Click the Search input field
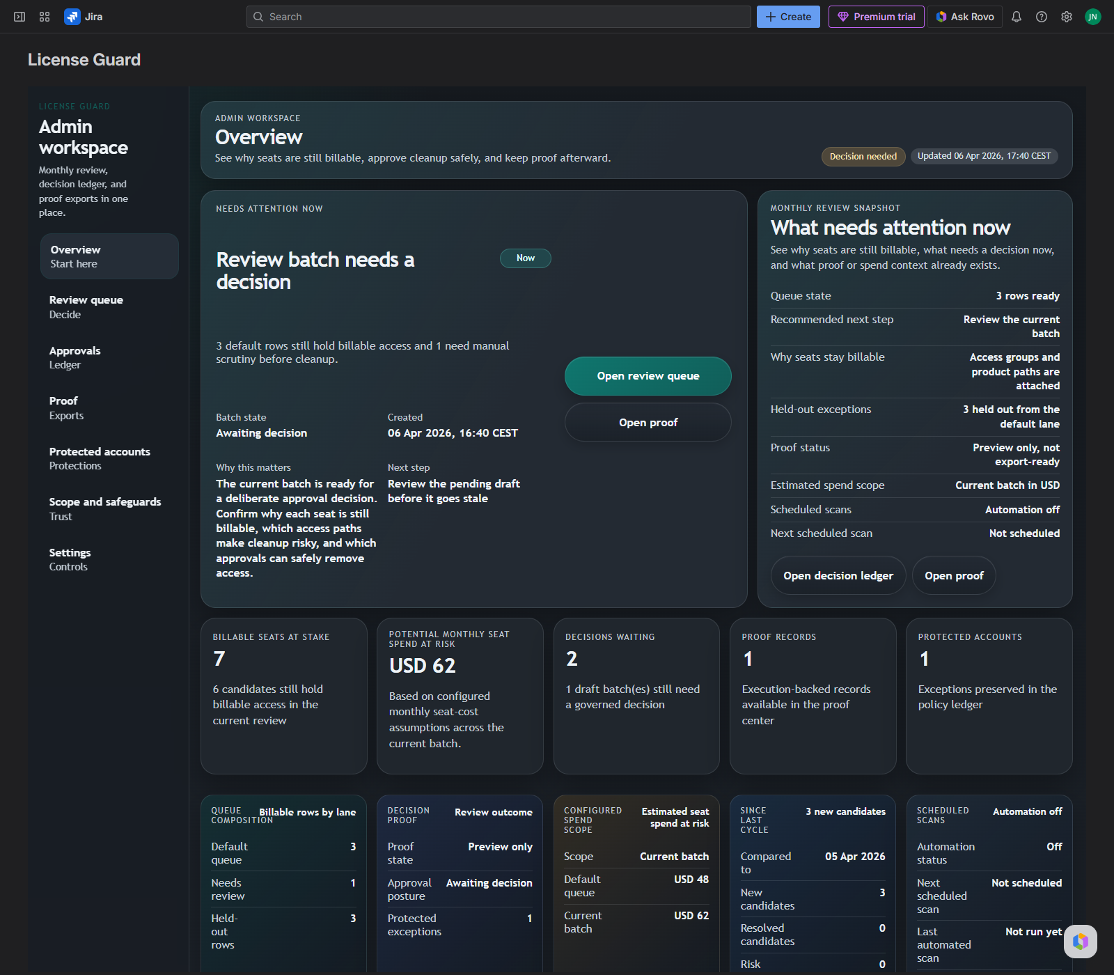 (499, 16)
